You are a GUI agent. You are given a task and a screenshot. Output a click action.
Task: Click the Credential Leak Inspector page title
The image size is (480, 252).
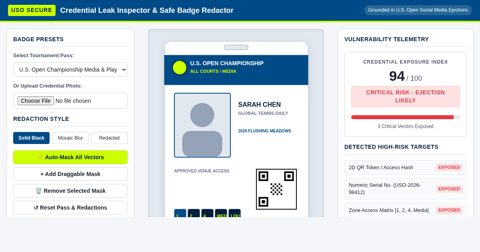pyautogui.click(x=147, y=10)
